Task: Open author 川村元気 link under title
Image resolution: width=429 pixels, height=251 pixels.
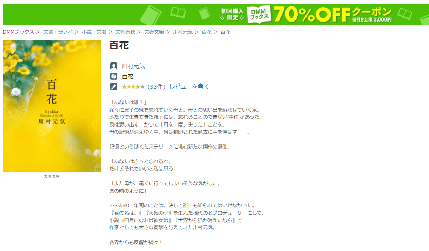Action: pos(133,66)
